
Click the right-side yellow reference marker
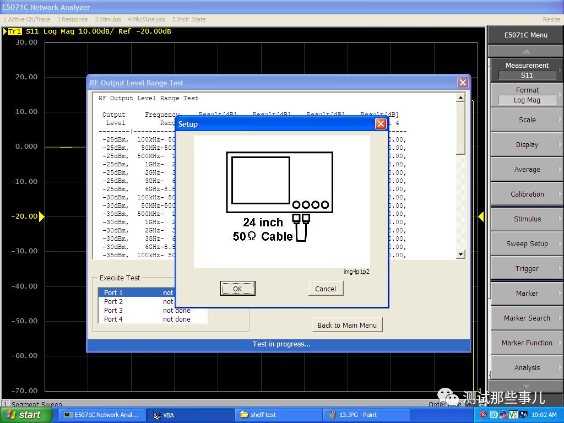point(481,216)
